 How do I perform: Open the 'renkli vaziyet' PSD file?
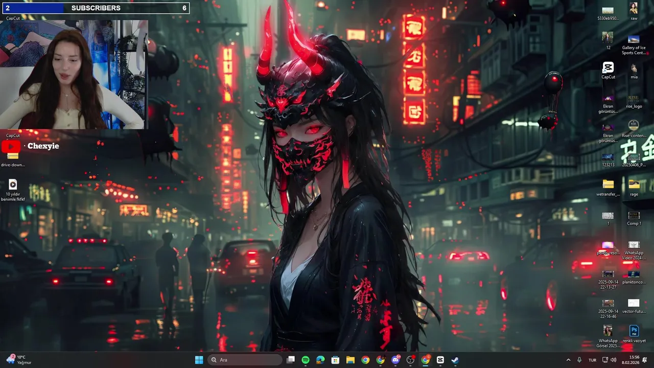click(x=634, y=334)
